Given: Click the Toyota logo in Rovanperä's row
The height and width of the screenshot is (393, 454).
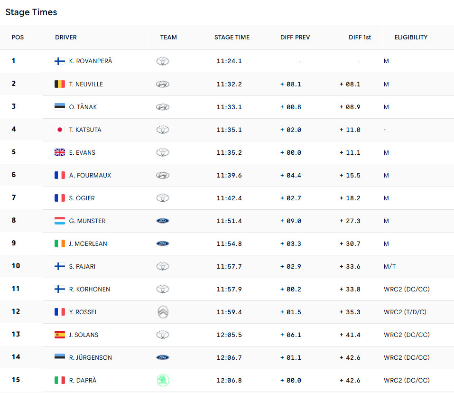Looking at the screenshot, I should [x=163, y=61].
